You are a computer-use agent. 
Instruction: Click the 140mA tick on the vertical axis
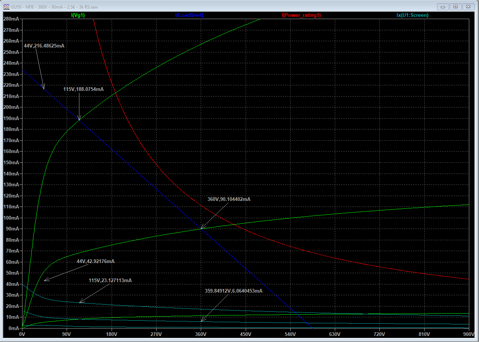[10, 174]
